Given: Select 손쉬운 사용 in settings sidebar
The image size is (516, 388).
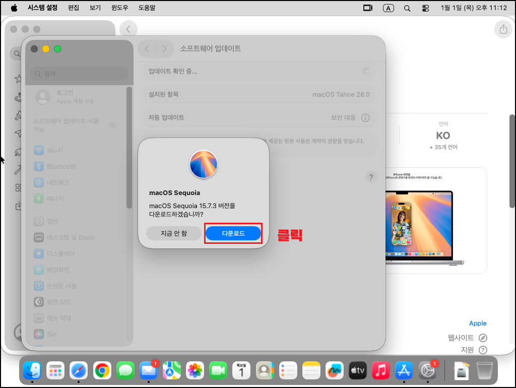Looking at the screenshot, I should click(76, 286).
